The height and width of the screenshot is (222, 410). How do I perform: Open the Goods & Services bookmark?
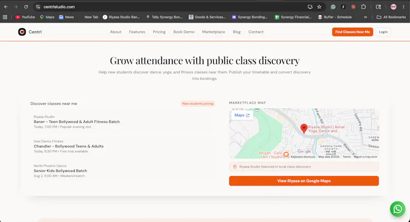click(207, 17)
